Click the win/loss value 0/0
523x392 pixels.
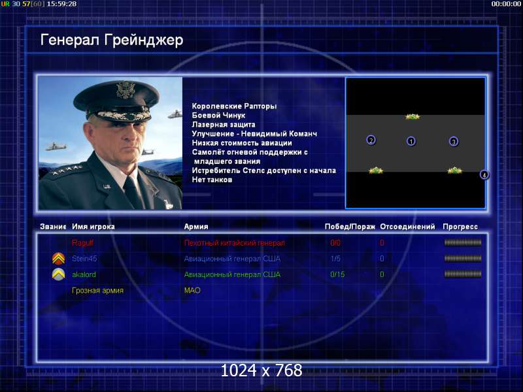point(335,243)
